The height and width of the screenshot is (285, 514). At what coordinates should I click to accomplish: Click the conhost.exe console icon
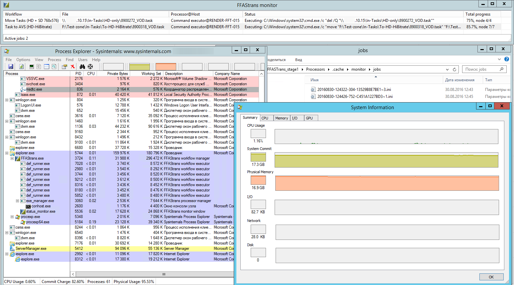pyautogui.click(x=28, y=206)
